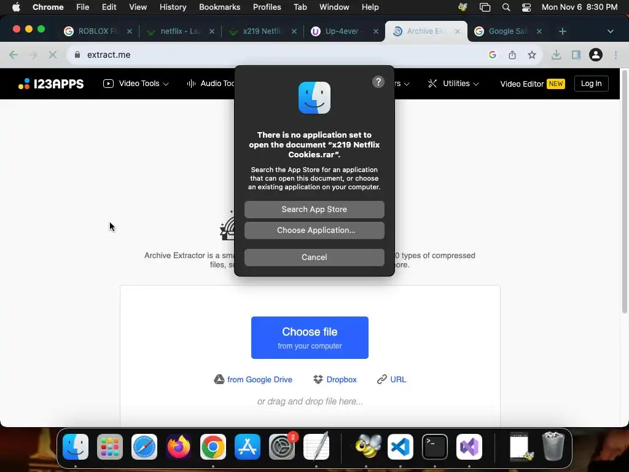The height and width of the screenshot is (472, 629).
Task: Open Control Center in the menu bar
Action: coord(526,7)
